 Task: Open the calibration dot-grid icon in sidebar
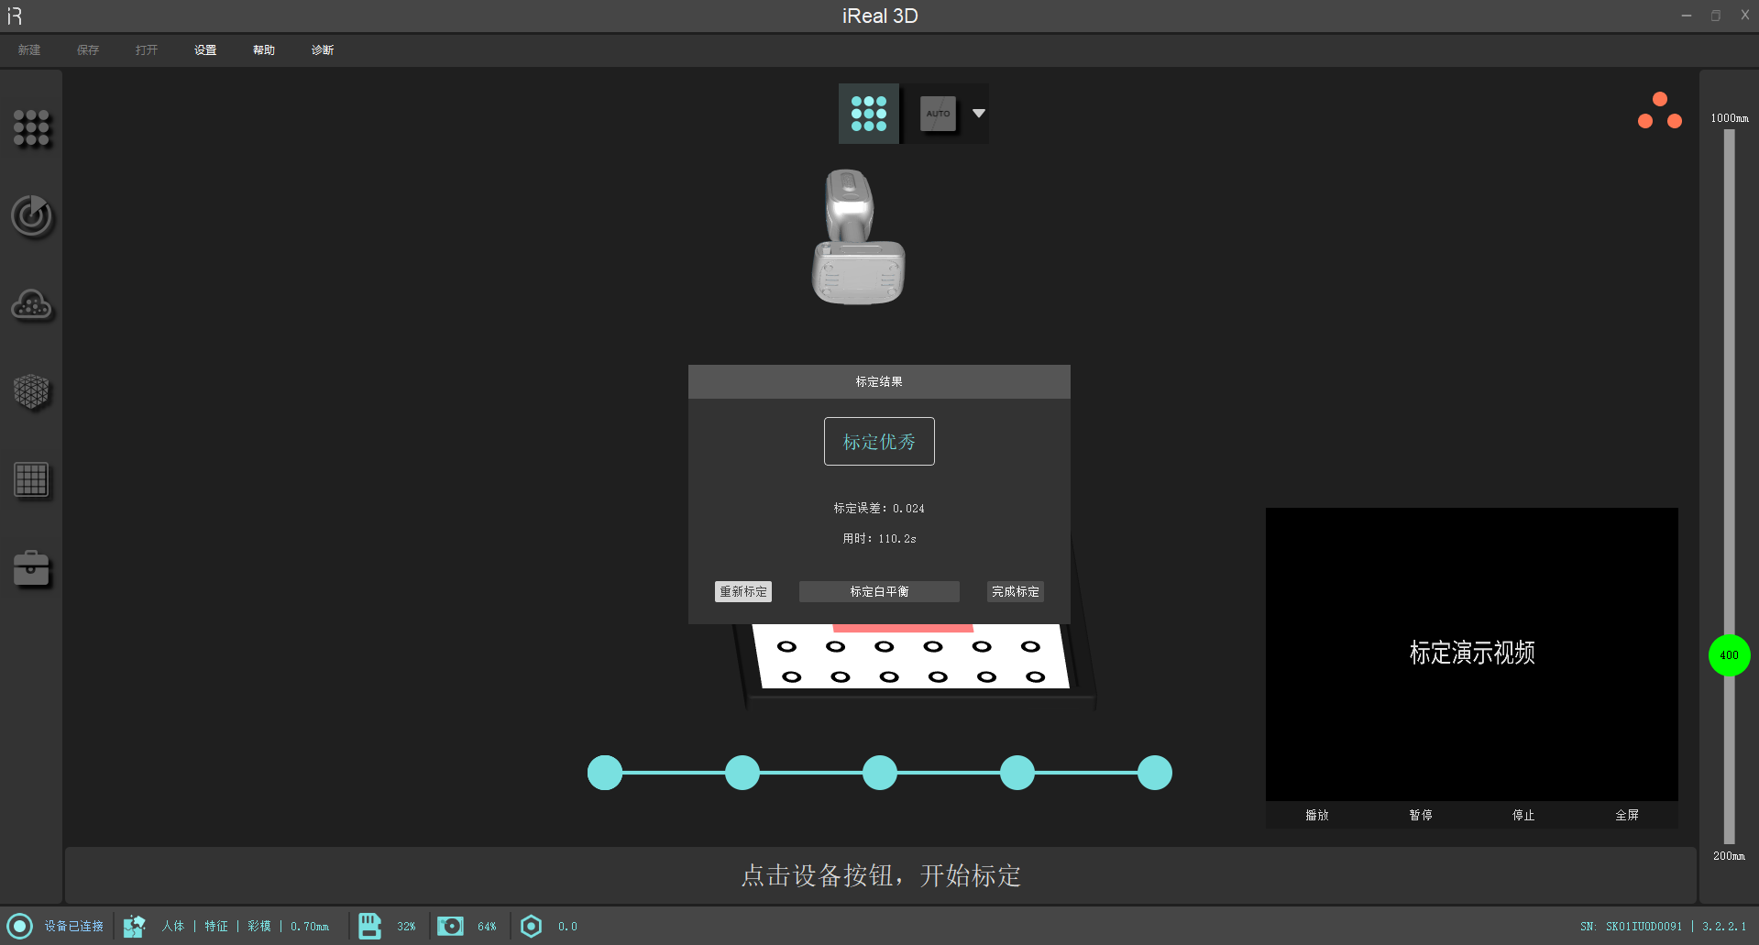pyautogui.click(x=31, y=128)
